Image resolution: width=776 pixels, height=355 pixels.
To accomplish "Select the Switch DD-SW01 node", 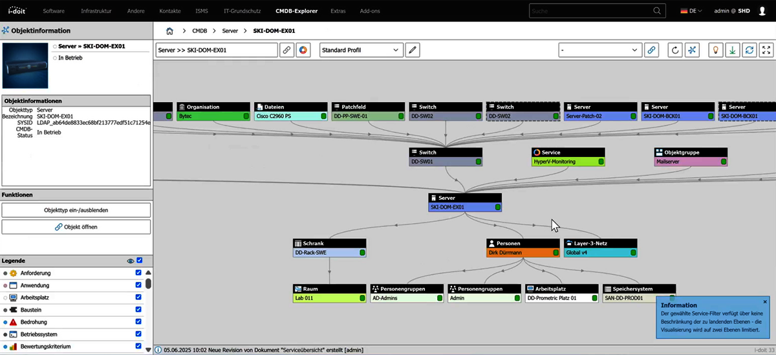I will pos(446,157).
